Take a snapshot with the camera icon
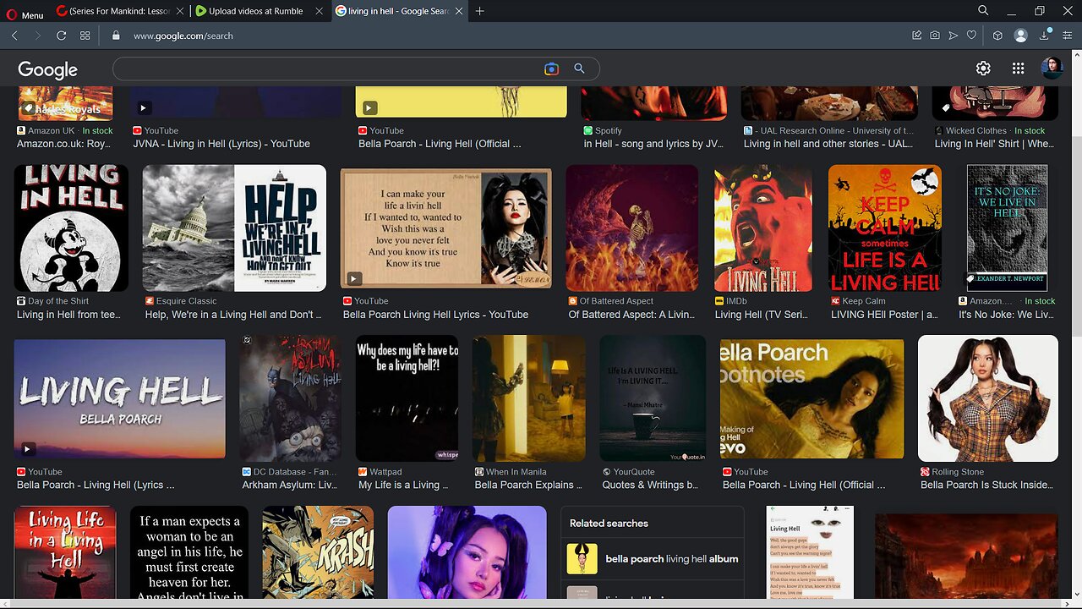 click(x=935, y=36)
